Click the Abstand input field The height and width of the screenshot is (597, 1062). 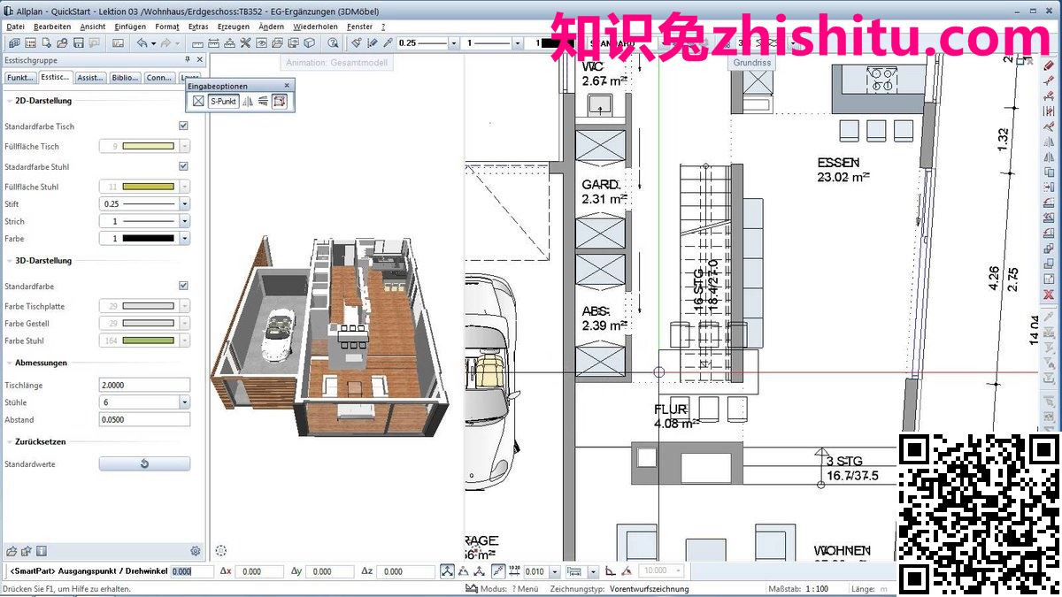144,419
